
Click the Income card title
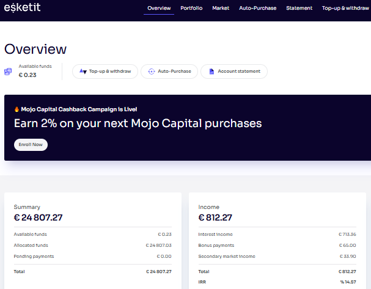[208, 207]
